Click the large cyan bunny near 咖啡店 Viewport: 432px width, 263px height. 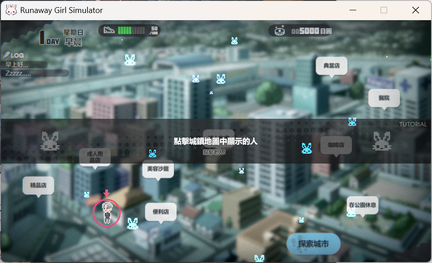[307, 148]
